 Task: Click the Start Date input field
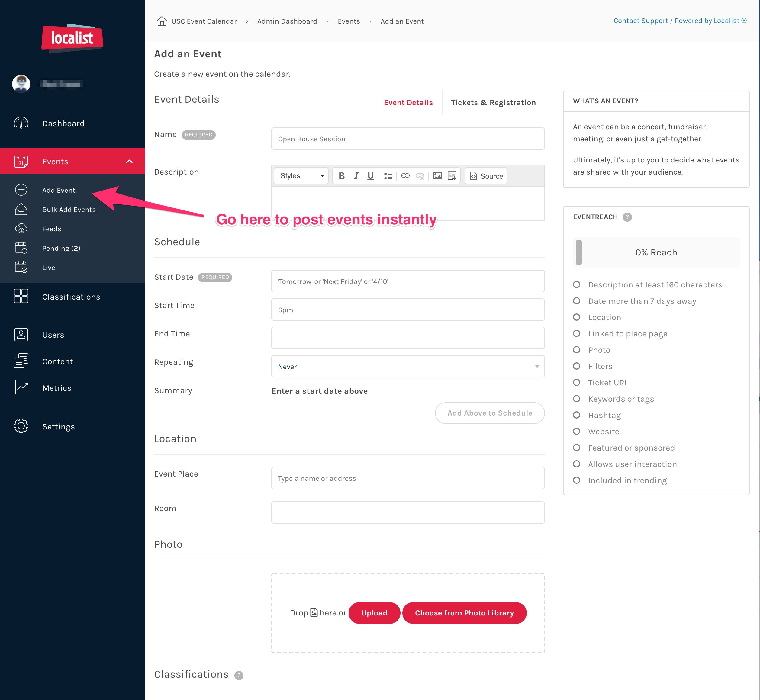pyautogui.click(x=408, y=281)
